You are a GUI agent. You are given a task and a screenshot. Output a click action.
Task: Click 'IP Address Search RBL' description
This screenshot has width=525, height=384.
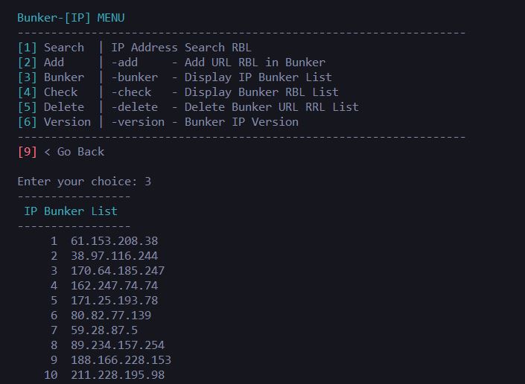click(181, 48)
